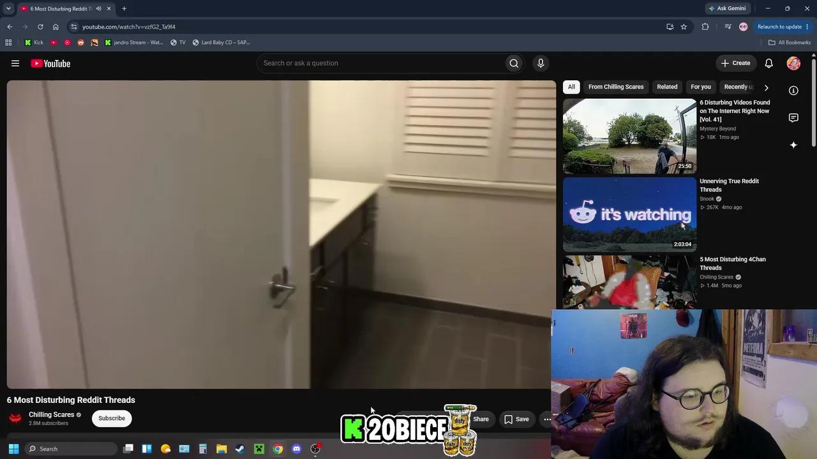Open the Kick bookmark
This screenshot has height=459, width=817.
click(x=34, y=43)
